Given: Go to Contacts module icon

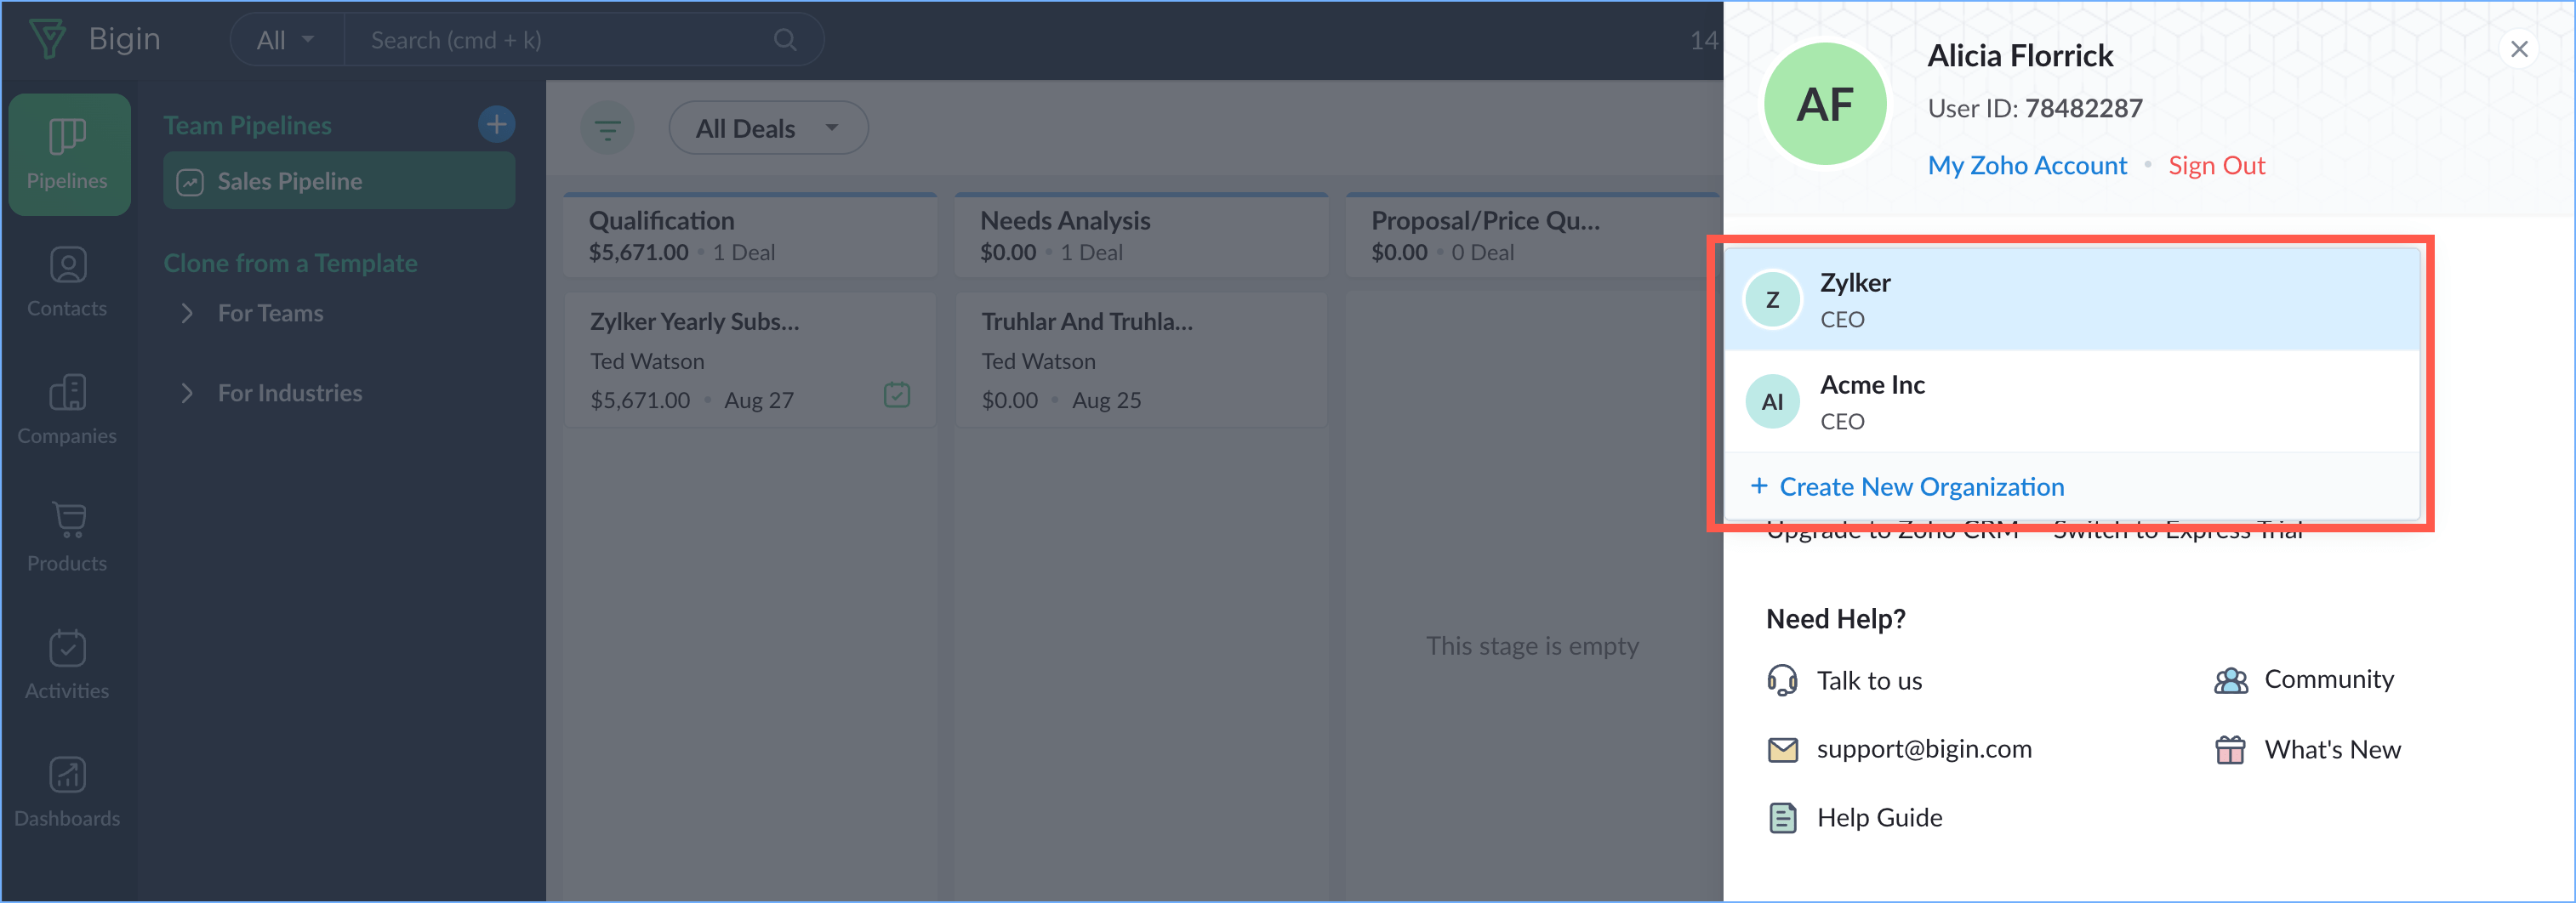Looking at the screenshot, I should (67, 266).
